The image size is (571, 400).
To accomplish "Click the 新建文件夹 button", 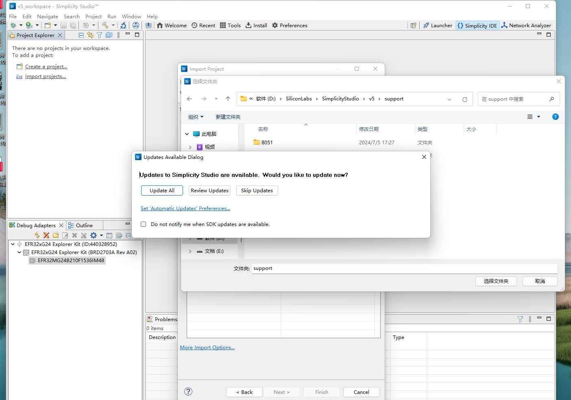I will pos(228,117).
